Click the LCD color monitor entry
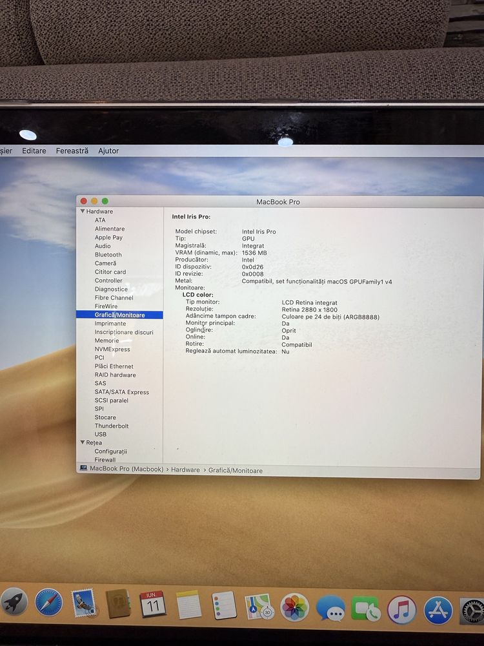Image resolution: width=484 pixels, height=646 pixels. point(198,295)
